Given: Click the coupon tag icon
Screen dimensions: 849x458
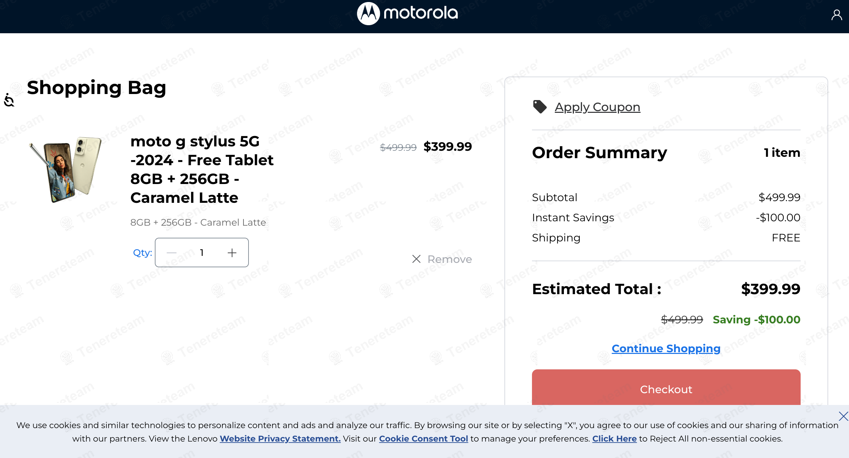Looking at the screenshot, I should [x=540, y=107].
